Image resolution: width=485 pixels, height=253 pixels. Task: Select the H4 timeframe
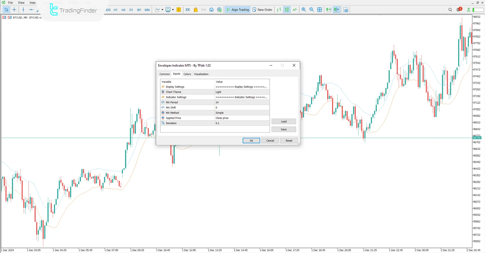click(123, 10)
